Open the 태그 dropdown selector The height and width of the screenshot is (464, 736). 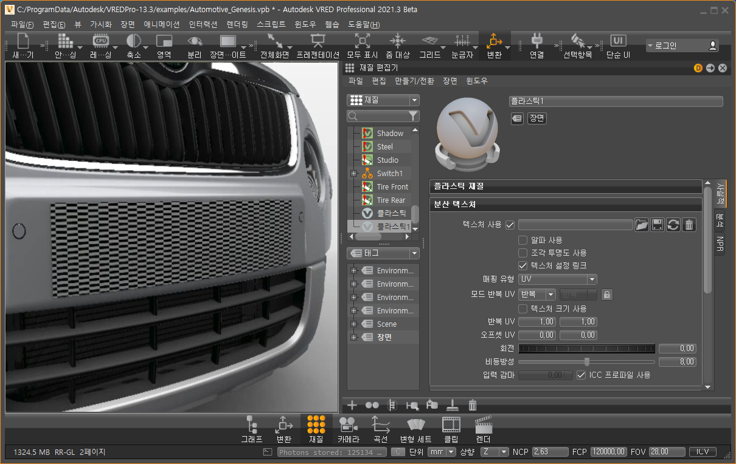[383, 253]
